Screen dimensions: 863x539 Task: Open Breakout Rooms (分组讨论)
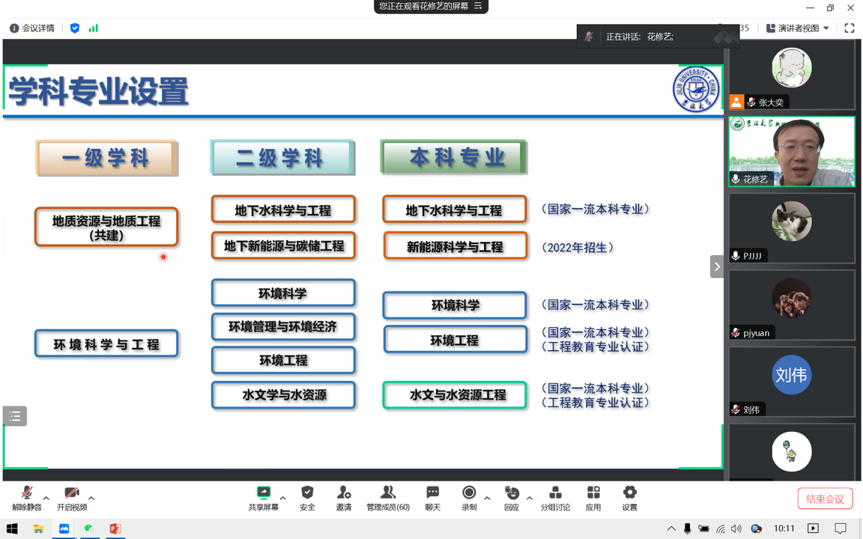pos(555,493)
